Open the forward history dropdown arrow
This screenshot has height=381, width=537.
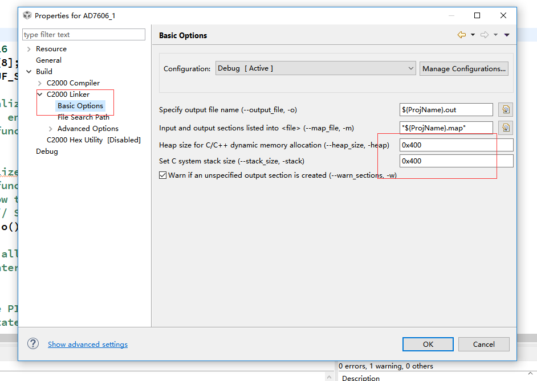pos(495,35)
